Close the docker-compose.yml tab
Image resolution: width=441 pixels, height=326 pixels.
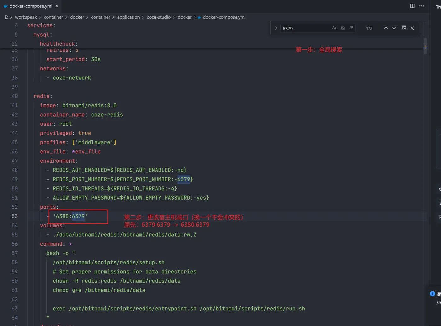pyautogui.click(x=57, y=6)
